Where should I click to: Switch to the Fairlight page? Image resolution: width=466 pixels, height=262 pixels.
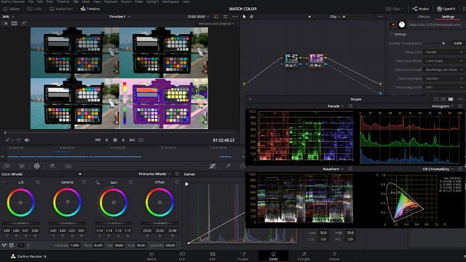pyautogui.click(x=304, y=256)
